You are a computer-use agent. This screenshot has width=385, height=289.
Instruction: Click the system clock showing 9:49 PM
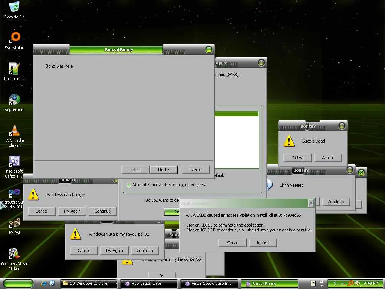[x=371, y=283]
